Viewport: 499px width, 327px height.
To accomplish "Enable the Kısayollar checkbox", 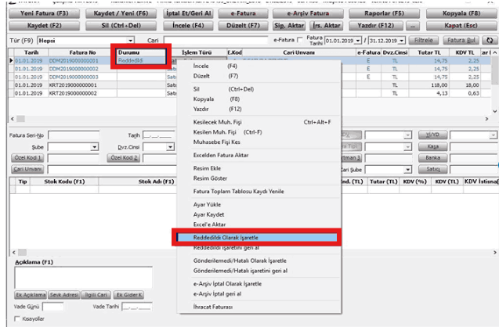I will pos(17,318).
